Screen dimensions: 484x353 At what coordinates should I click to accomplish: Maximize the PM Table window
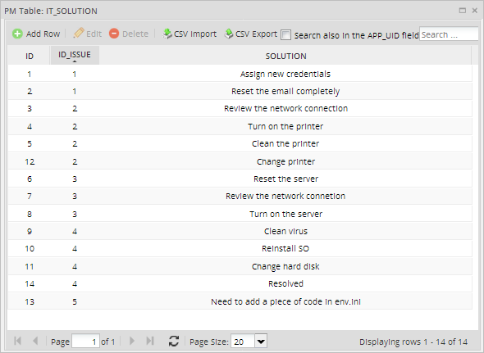click(x=463, y=11)
